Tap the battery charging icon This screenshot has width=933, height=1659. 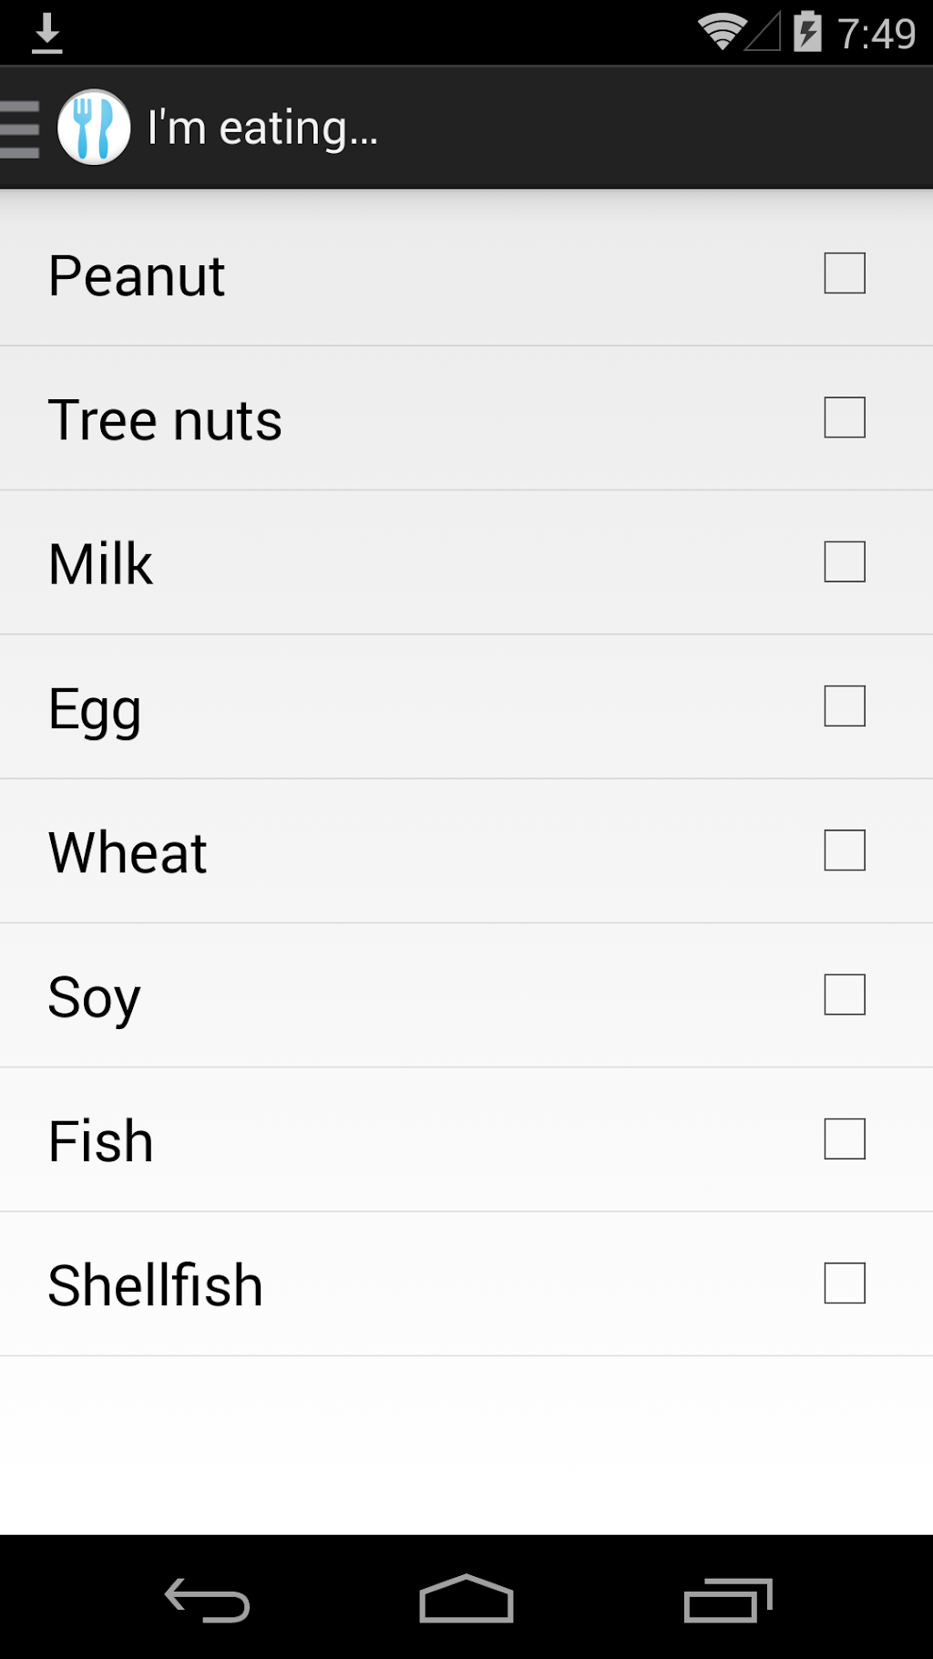pyautogui.click(x=807, y=32)
